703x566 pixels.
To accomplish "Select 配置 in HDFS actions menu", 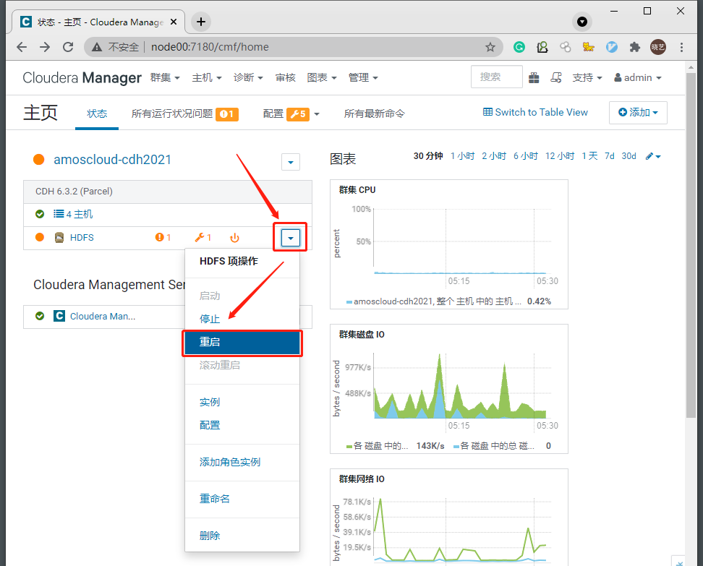I will pyautogui.click(x=210, y=425).
